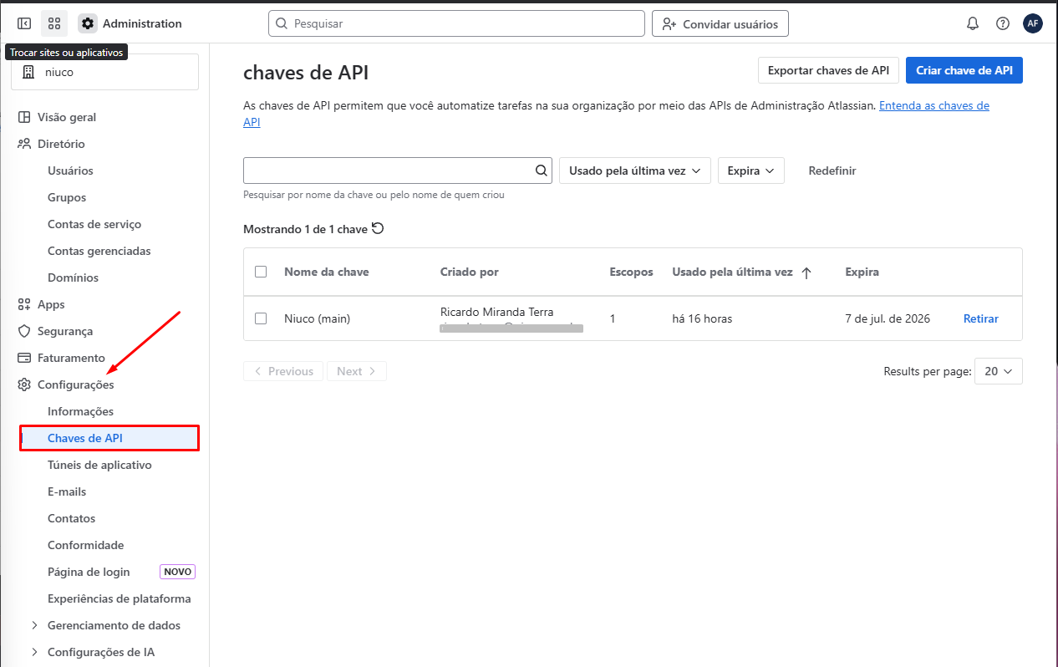This screenshot has height=667, width=1058.
Task: Click the Segurança shield icon
Action: [24, 331]
